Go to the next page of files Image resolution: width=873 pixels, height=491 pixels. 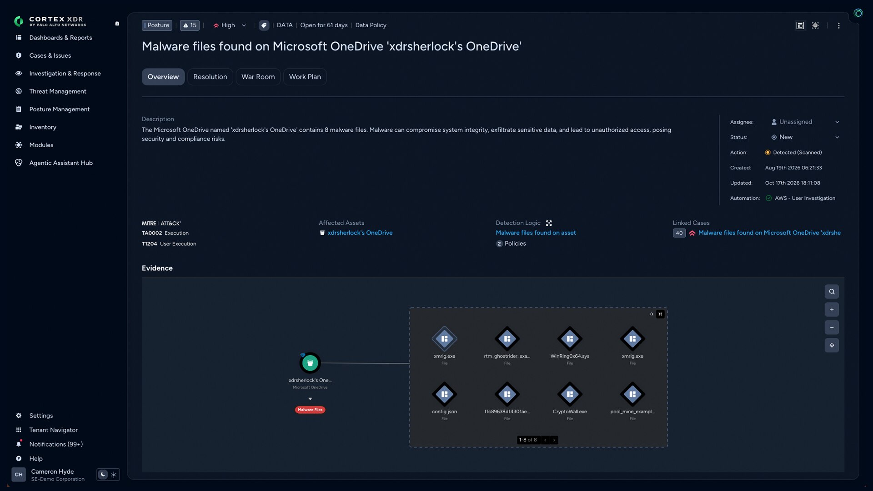tap(554, 440)
